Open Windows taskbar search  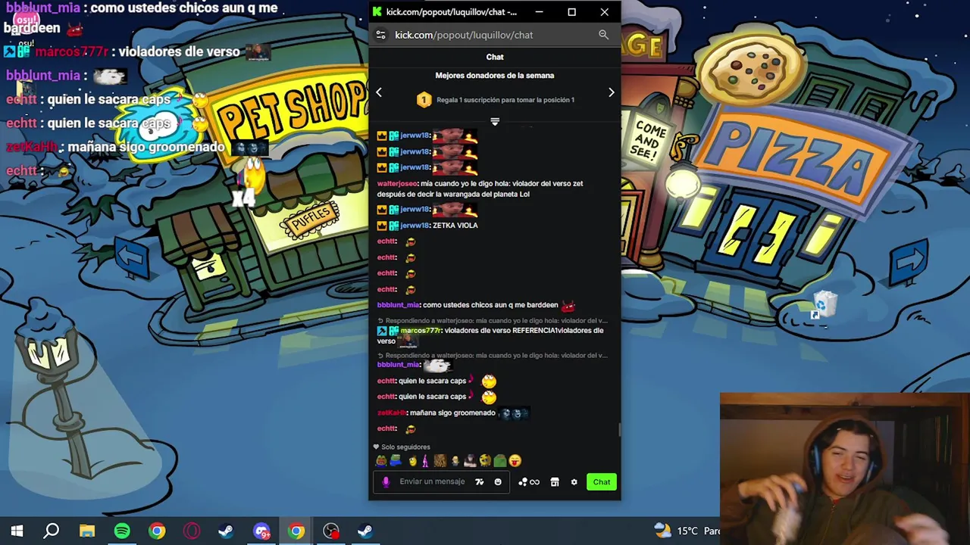(52, 531)
